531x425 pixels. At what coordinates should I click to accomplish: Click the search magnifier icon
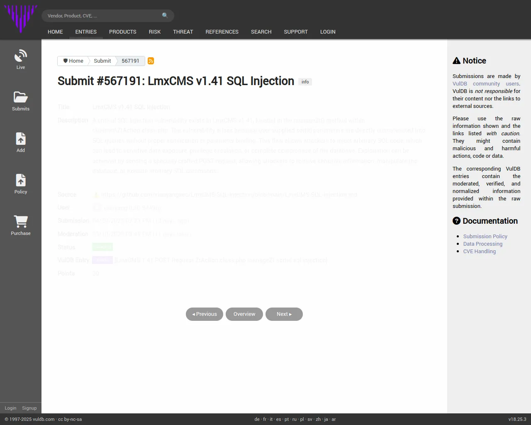pos(165,16)
